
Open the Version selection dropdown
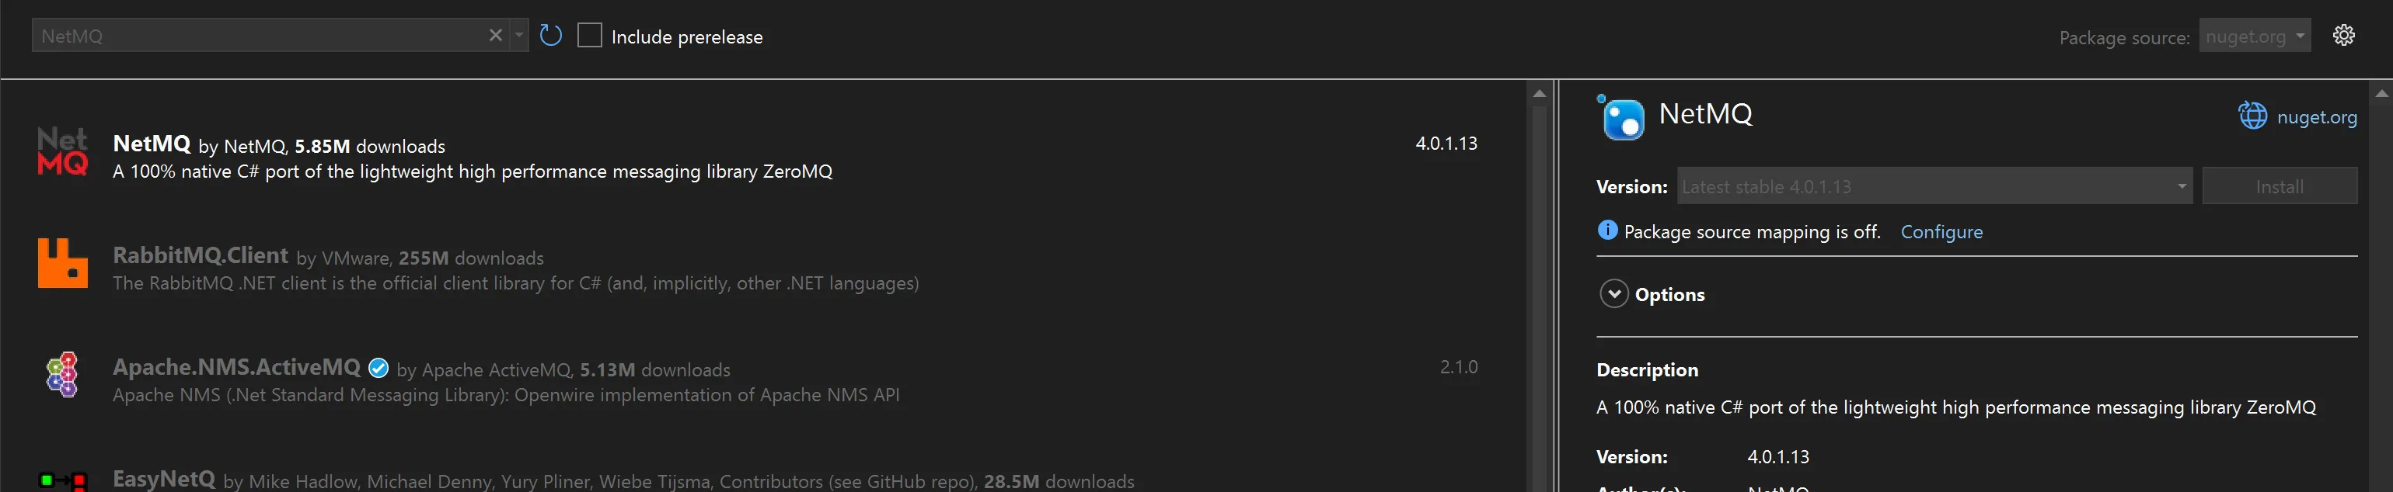(x=1934, y=186)
